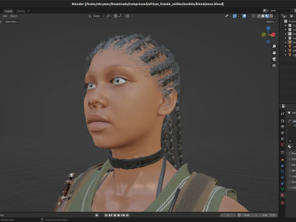Click the green Y axis gizmo

[264, 35]
